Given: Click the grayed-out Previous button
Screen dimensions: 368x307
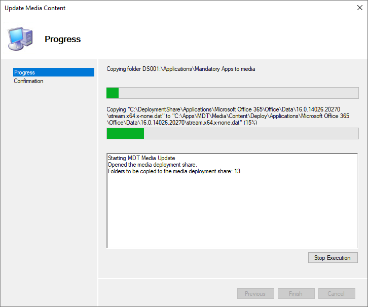Looking at the screenshot, I should click(x=255, y=293).
